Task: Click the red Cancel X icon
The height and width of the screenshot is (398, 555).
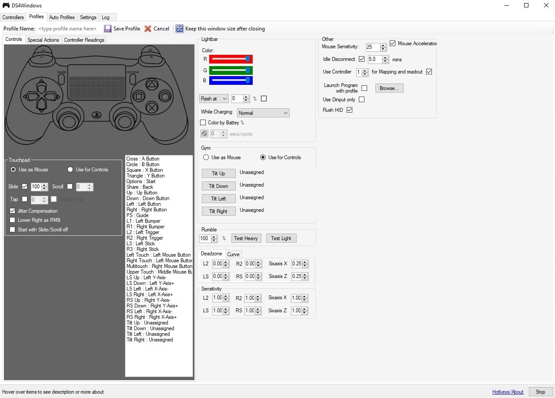Action: click(148, 29)
